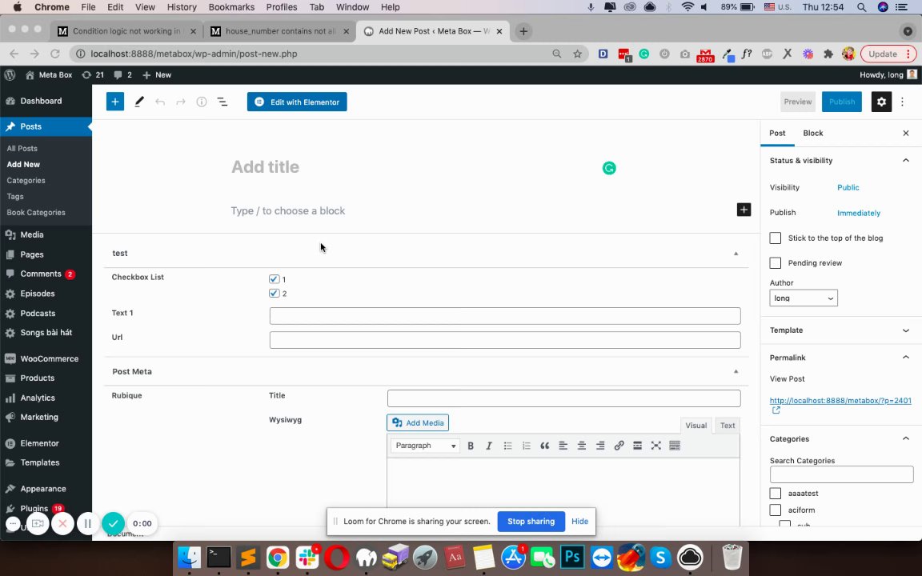Open the New menu in admin bar

pyautogui.click(x=157, y=74)
